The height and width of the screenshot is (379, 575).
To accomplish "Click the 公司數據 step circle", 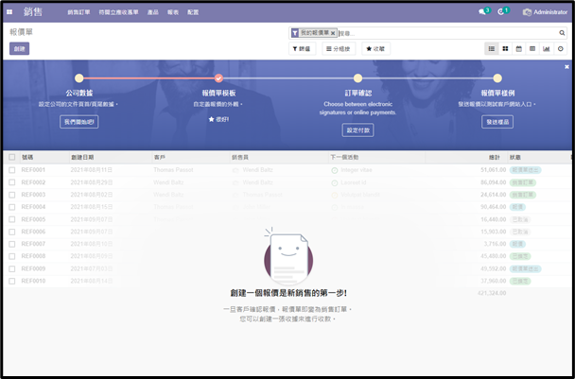I will tap(78, 78).
